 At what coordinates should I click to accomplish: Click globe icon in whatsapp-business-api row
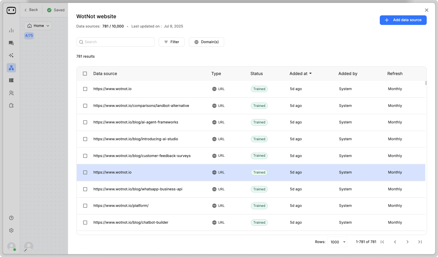[214, 189]
